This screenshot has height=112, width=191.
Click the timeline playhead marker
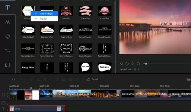pos(31,88)
